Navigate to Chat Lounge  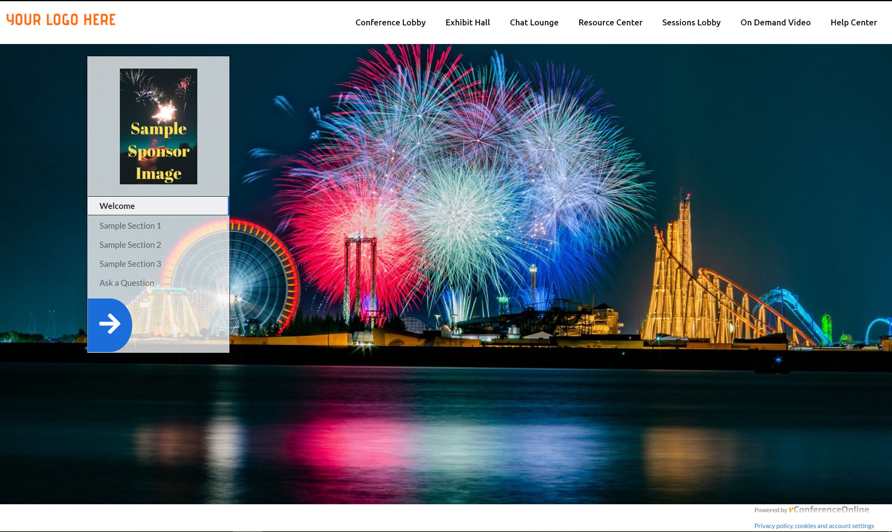coord(534,23)
